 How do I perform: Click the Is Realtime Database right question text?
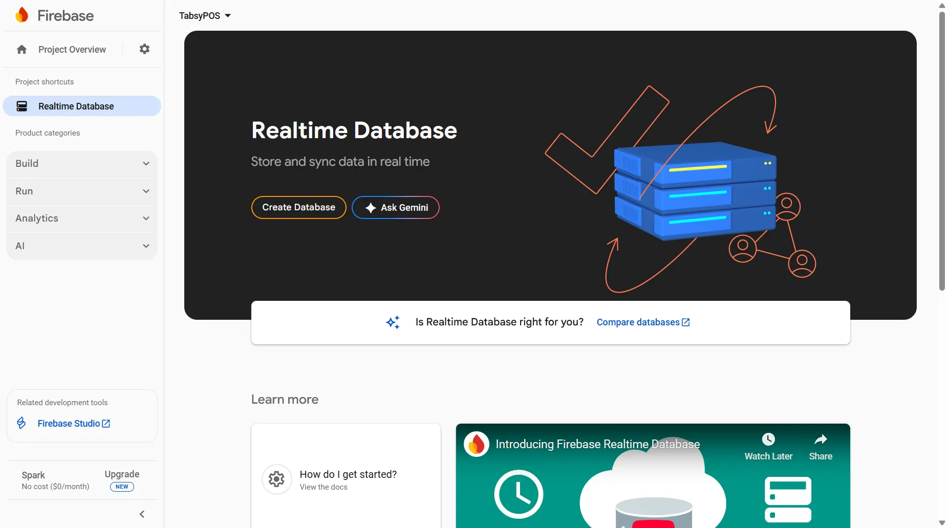500,322
